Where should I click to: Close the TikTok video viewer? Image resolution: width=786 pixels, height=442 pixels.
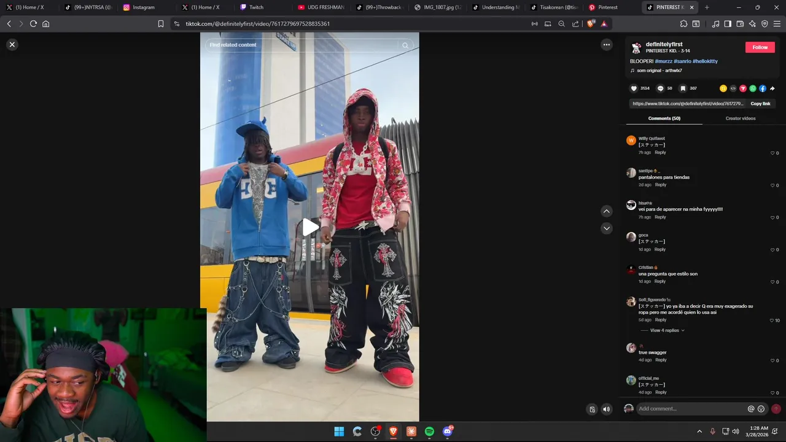coord(12,44)
